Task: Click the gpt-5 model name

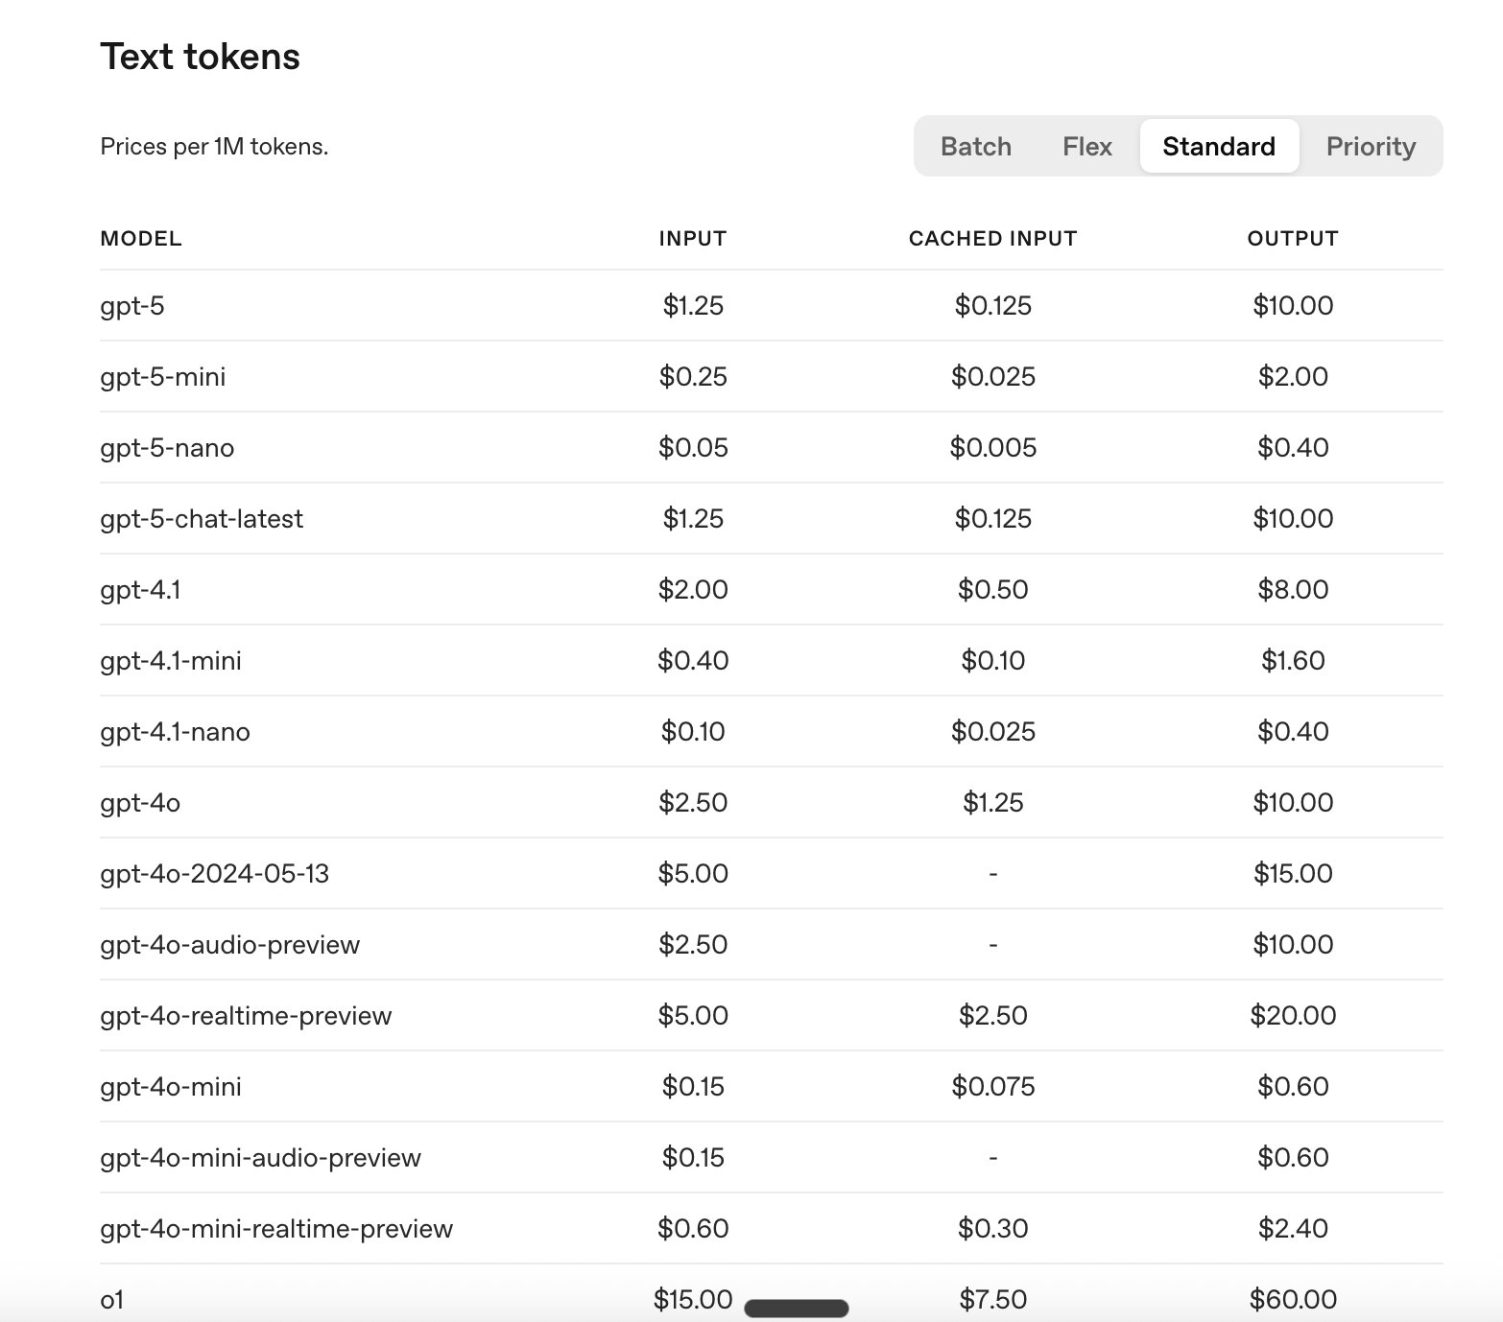Action: point(132,306)
